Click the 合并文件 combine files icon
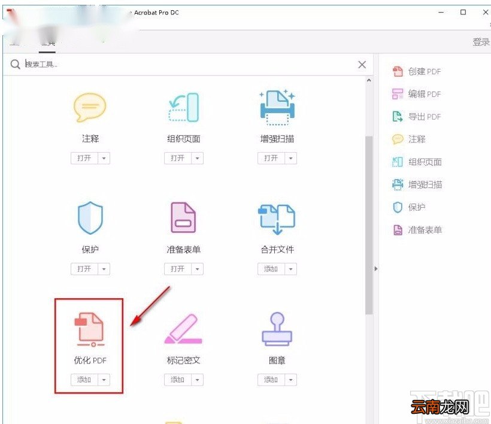 tap(277, 219)
